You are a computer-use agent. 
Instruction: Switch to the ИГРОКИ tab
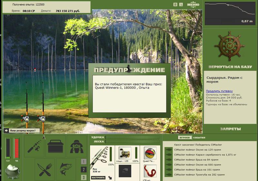(184, 138)
